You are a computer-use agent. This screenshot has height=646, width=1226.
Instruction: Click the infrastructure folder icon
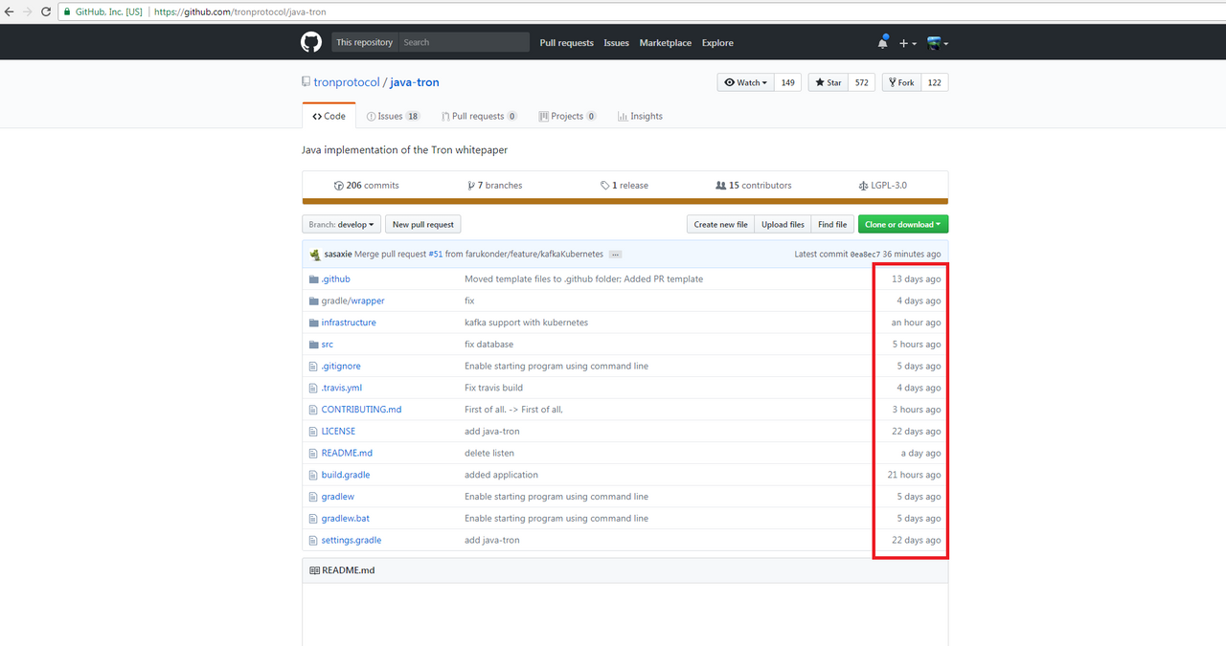pyautogui.click(x=313, y=323)
